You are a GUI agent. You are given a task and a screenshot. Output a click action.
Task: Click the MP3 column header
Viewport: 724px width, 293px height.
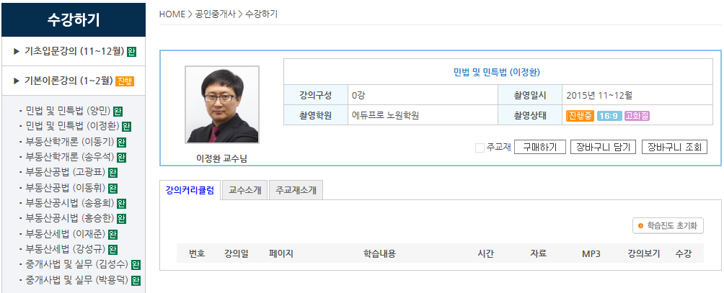click(591, 254)
